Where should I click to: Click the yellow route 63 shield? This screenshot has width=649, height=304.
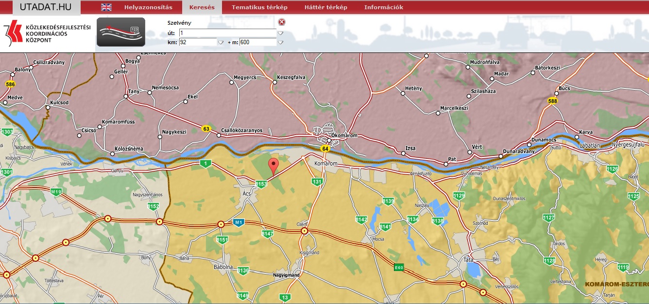click(x=206, y=129)
